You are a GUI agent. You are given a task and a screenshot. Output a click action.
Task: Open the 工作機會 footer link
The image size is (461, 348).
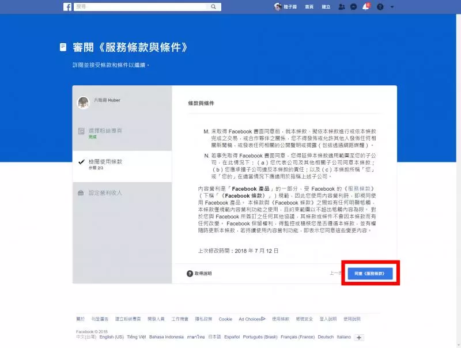(180, 319)
